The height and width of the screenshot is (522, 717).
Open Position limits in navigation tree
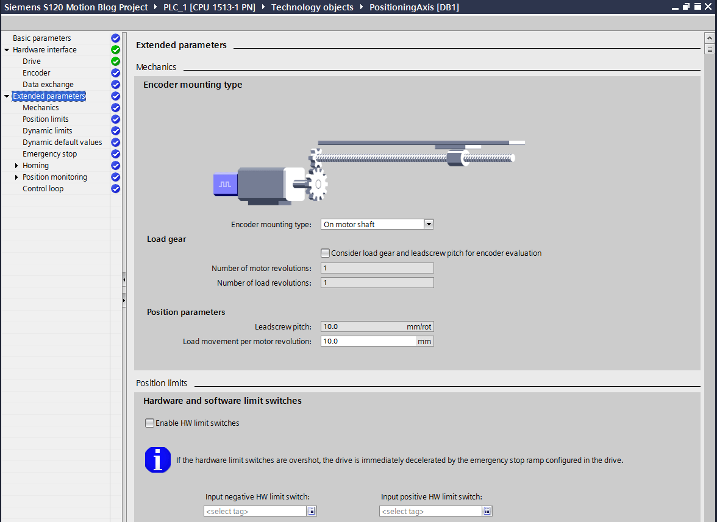(46, 119)
